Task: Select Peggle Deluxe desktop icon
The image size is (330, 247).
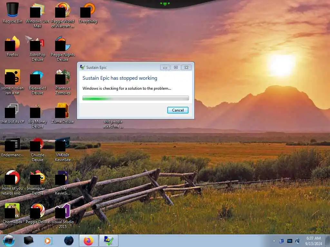Action: (37, 213)
